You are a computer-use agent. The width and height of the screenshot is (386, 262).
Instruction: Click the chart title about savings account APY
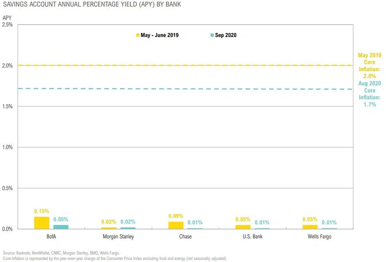click(92, 4)
